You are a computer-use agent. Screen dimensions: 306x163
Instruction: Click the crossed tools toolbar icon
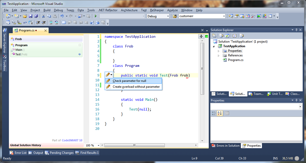click(253, 16)
